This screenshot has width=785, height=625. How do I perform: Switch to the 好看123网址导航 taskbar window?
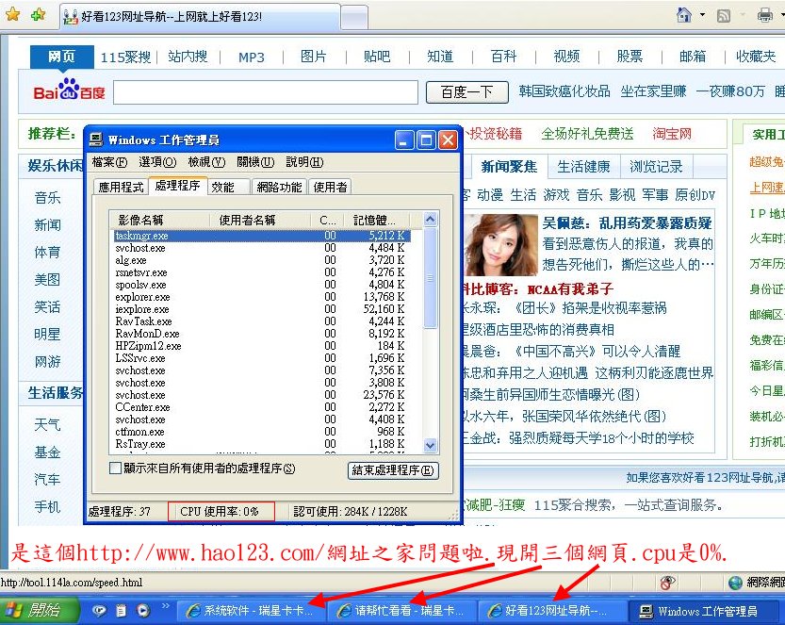pos(551,611)
